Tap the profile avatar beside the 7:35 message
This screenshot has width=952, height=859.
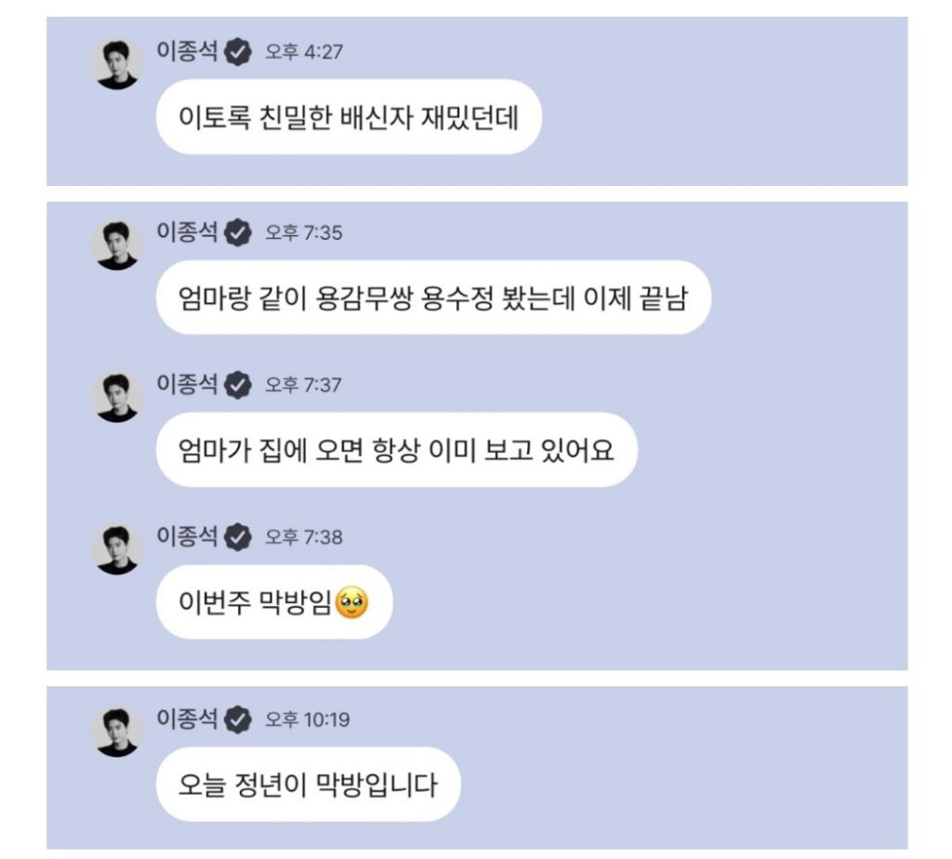click(115, 244)
